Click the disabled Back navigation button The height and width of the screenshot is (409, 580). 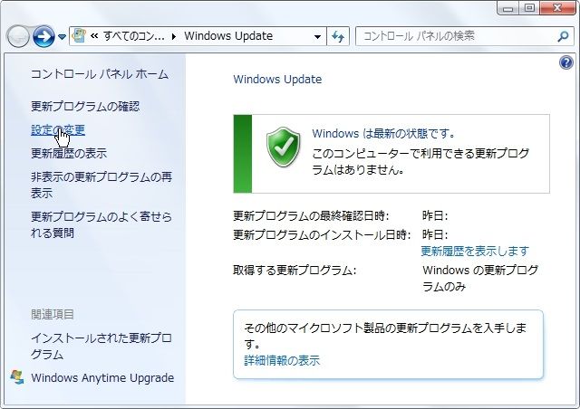tap(18, 36)
